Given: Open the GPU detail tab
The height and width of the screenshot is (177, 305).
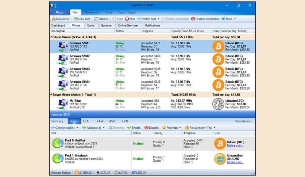Looking at the screenshot, I should tap(86, 121).
